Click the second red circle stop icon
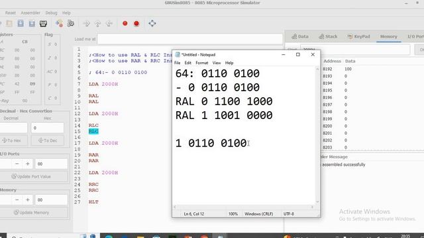The height and width of the screenshot is (238, 424). (136, 24)
